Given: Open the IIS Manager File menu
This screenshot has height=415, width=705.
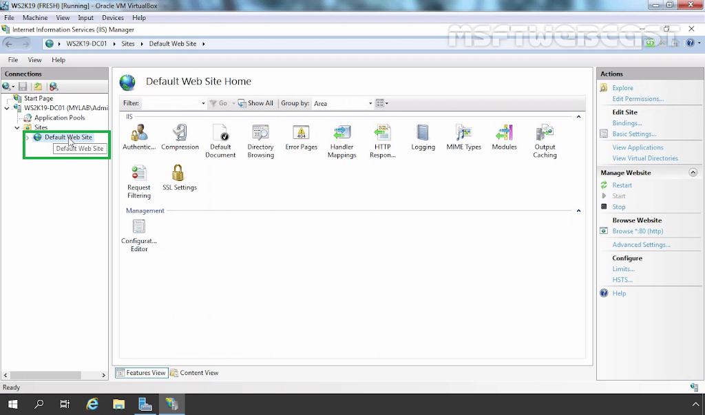Looking at the screenshot, I should tap(13, 60).
